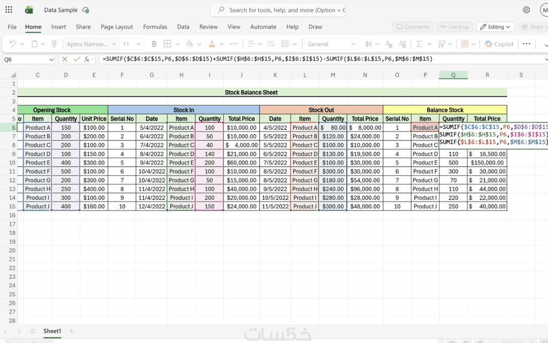
Task: Click the Borders icon in ribbon
Action: (168, 44)
